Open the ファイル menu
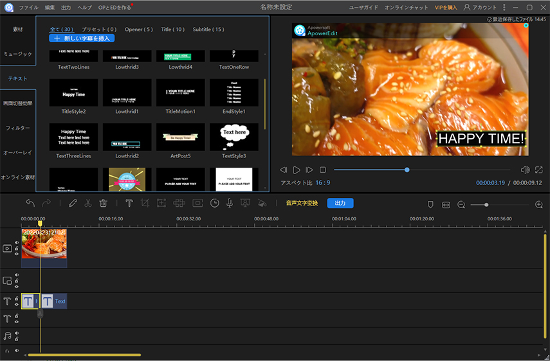This screenshot has height=361, width=550. coord(28,7)
